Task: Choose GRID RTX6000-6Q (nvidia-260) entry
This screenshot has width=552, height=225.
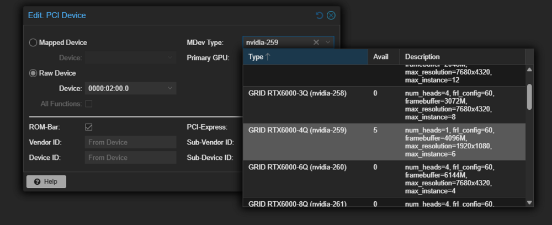Action: [x=384, y=179]
